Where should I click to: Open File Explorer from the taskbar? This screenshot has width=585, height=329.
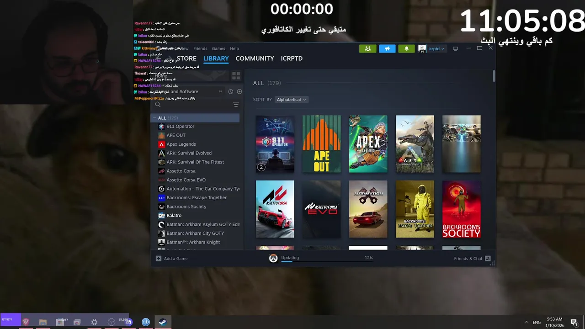(43, 322)
